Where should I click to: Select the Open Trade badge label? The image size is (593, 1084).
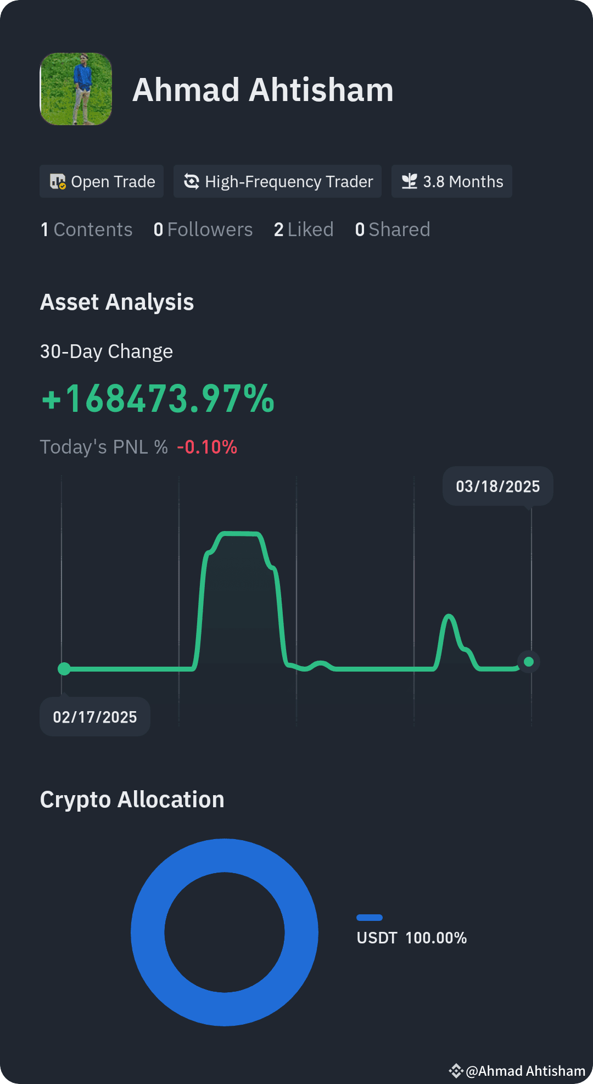[x=113, y=182]
